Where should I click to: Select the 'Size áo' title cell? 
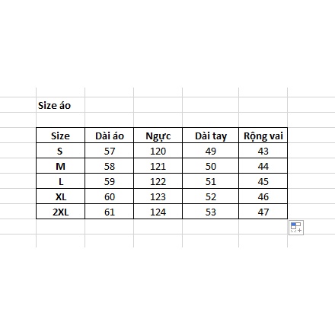[x=60, y=105]
